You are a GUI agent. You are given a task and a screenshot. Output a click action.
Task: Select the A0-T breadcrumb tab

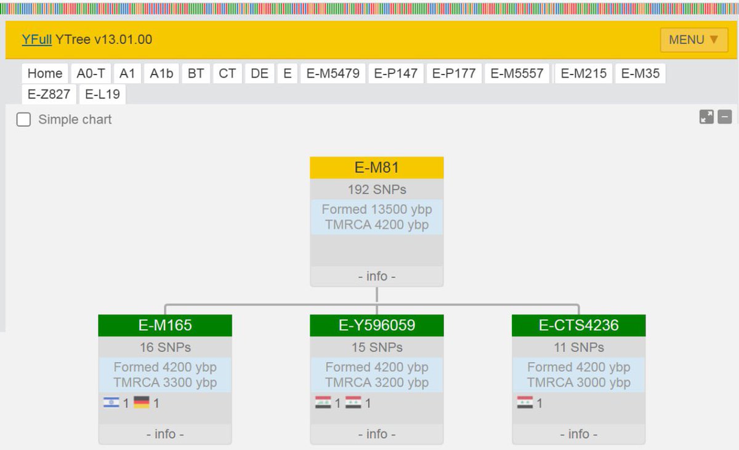tap(91, 73)
